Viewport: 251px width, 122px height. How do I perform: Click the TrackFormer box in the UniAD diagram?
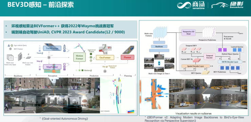[52, 48]
